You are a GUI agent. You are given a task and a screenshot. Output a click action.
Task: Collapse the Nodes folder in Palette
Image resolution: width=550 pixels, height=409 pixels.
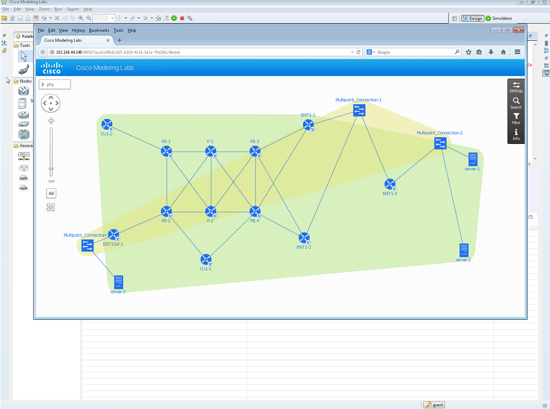[x=22, y=81]
